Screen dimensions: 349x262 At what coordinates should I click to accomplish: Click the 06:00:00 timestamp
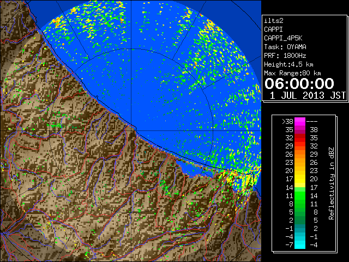coord(299,84)
